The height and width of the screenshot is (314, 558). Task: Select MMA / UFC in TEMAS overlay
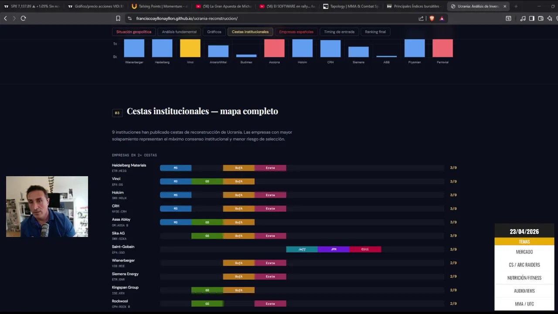coord(524,304)
